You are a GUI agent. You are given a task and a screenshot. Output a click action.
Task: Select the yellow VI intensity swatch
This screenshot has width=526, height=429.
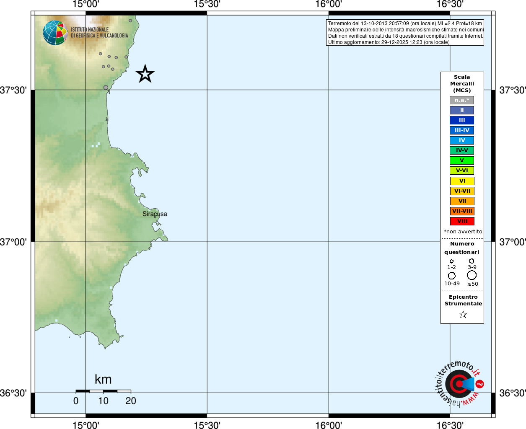tap(462, 181)
